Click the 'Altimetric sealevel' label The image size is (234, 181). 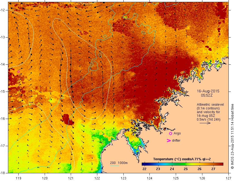[x=210, y=105]
